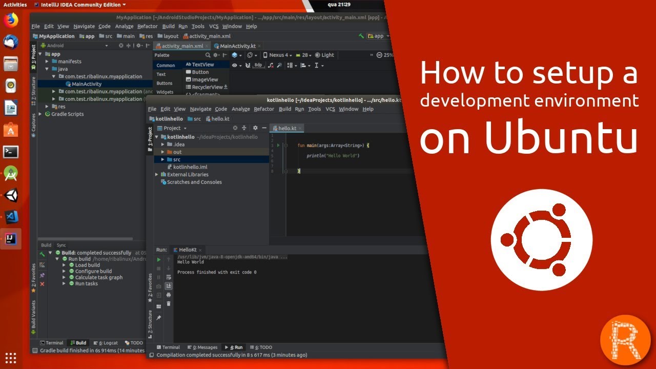Click the pin tab icon in Run panel
The image size is (656, 369).
[159, 318]
